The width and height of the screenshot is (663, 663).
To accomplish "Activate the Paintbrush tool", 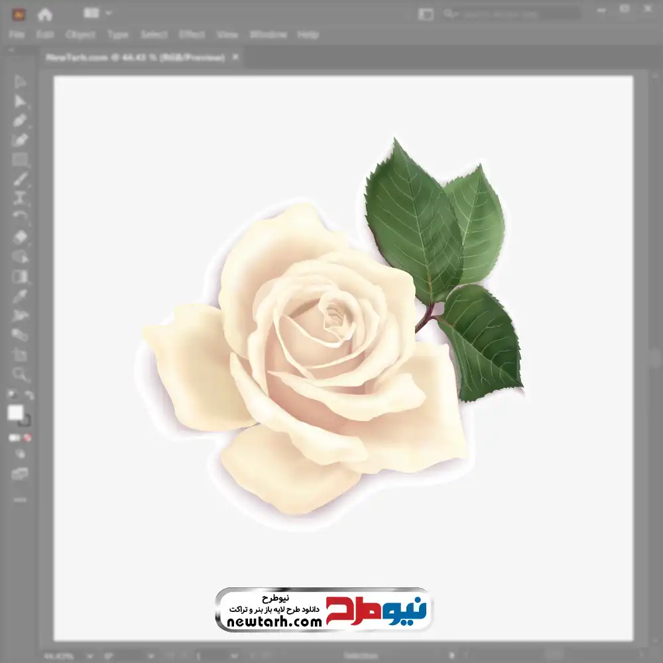I will point(20,178).
